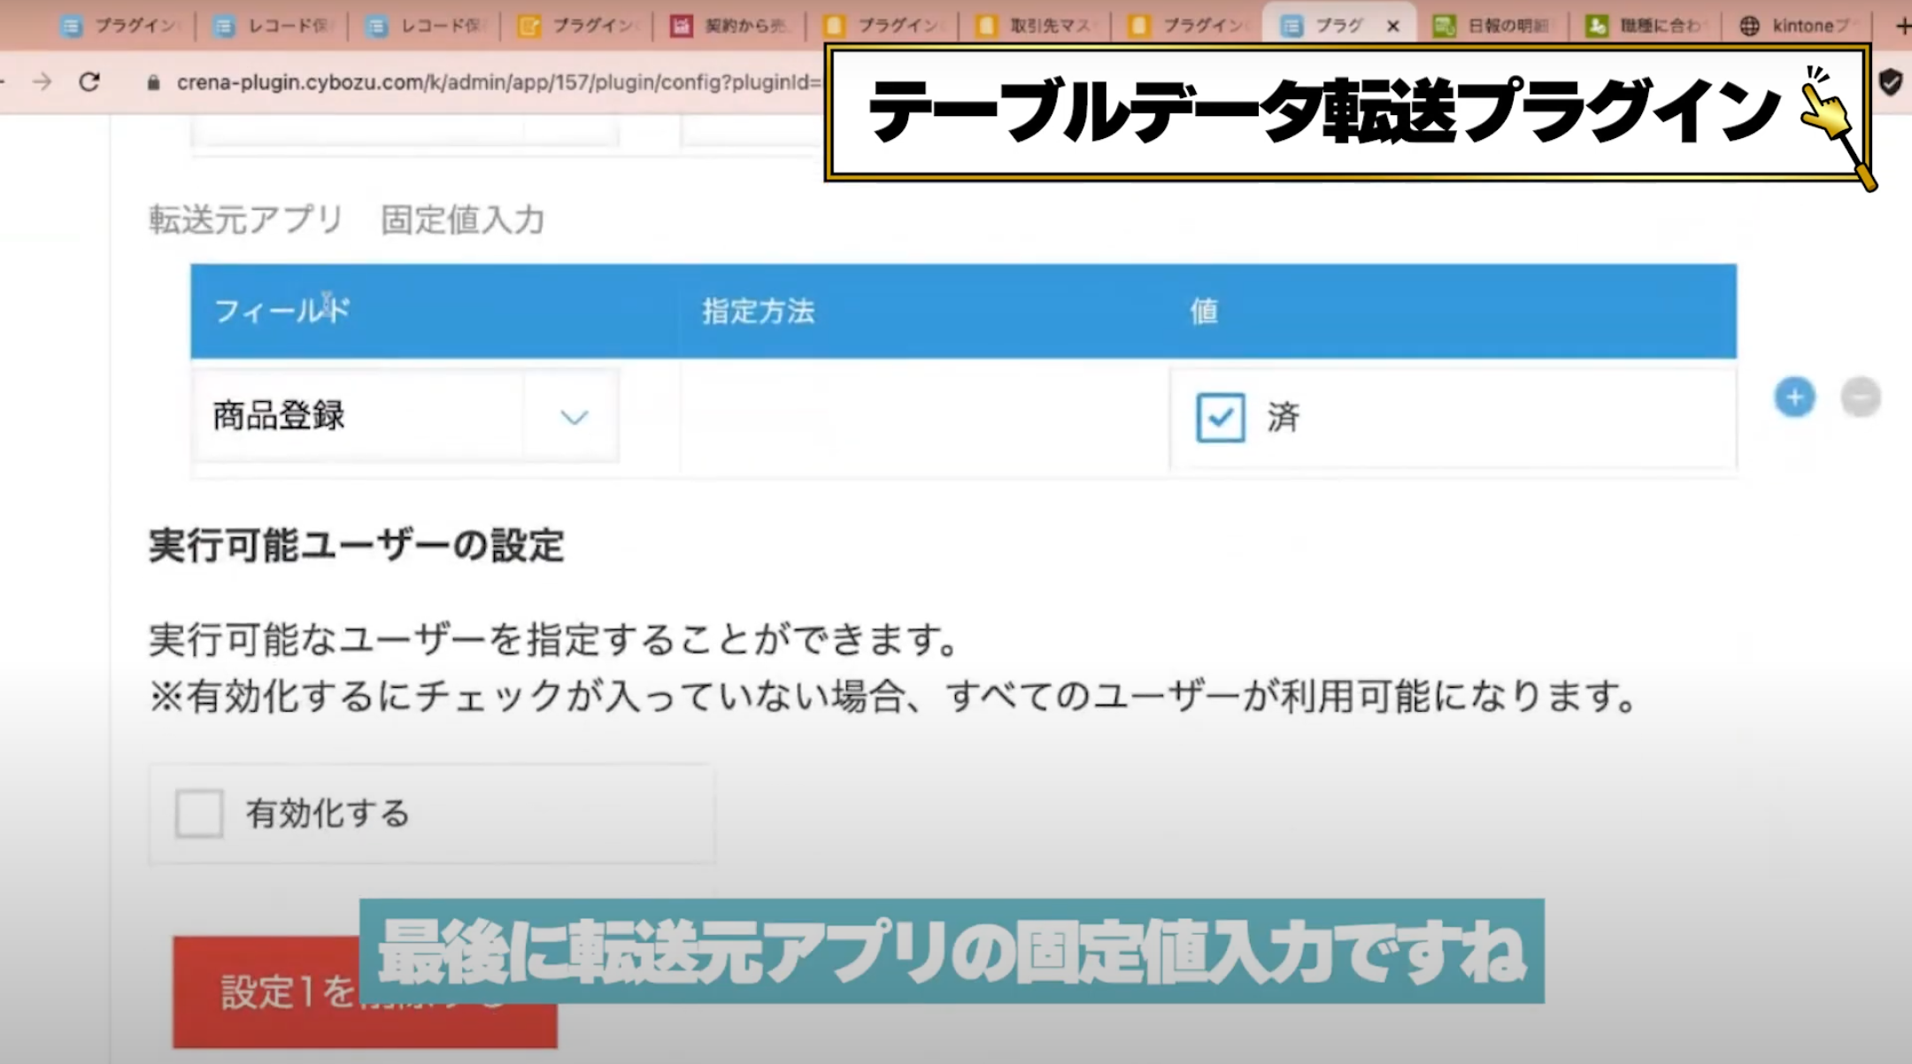Viewport: 1912px width, 1064px height.
Task: Remove the row with gray minus icon
Action: coord(1860,397)
